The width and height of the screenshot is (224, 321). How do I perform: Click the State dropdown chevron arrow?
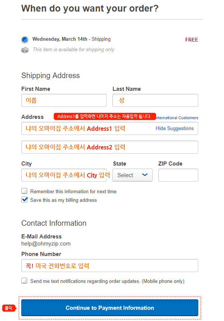point(145,175)
